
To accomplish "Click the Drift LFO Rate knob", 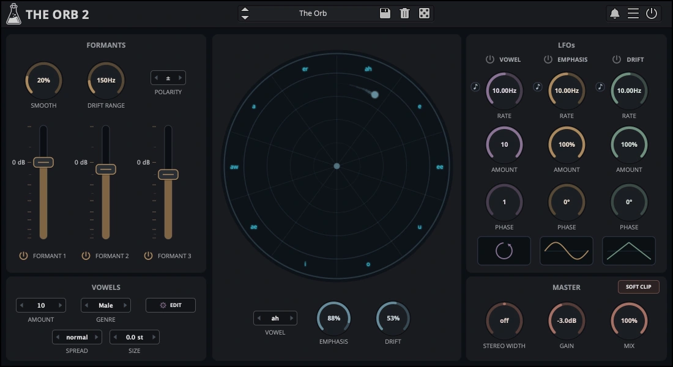I will 629,91.
